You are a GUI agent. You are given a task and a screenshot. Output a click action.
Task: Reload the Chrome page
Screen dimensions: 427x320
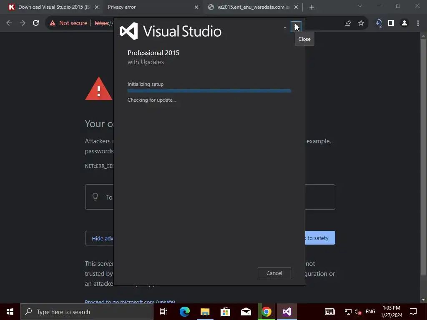point(36,23)
